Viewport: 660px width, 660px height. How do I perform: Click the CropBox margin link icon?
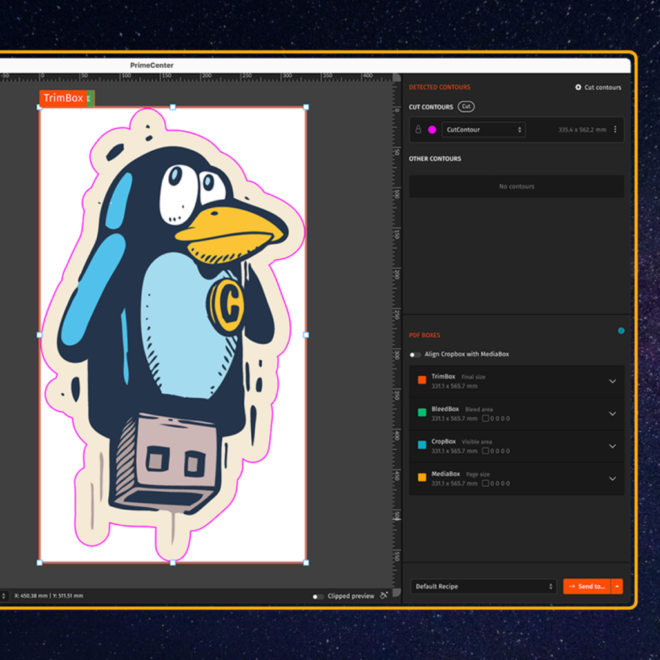(485, 451)
